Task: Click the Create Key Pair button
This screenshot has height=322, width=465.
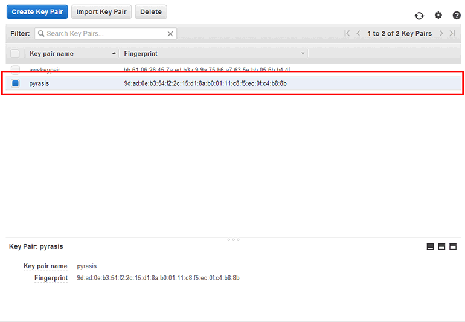Action: [37, 12]
